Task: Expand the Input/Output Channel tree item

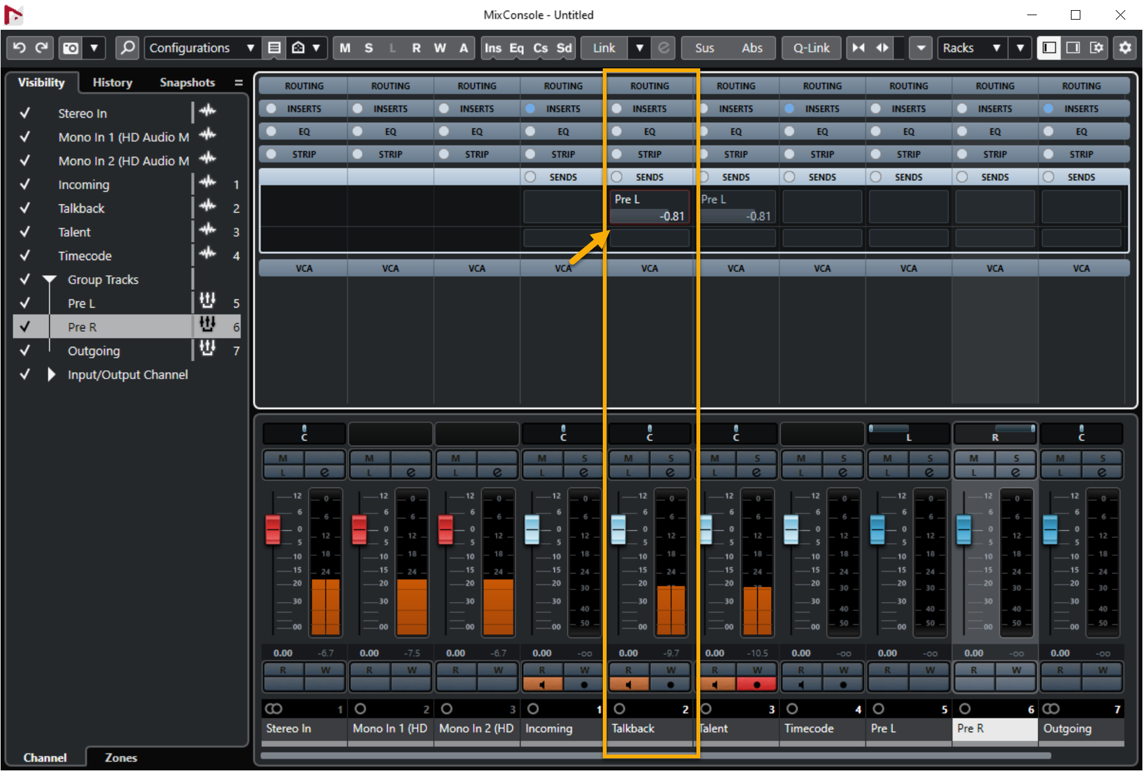Action: point(51,375)
